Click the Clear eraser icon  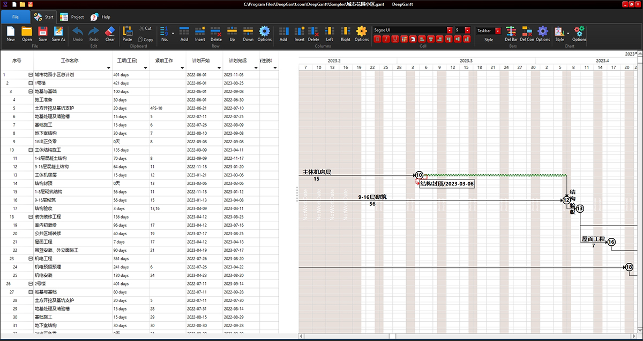click(x=110, y=32)
